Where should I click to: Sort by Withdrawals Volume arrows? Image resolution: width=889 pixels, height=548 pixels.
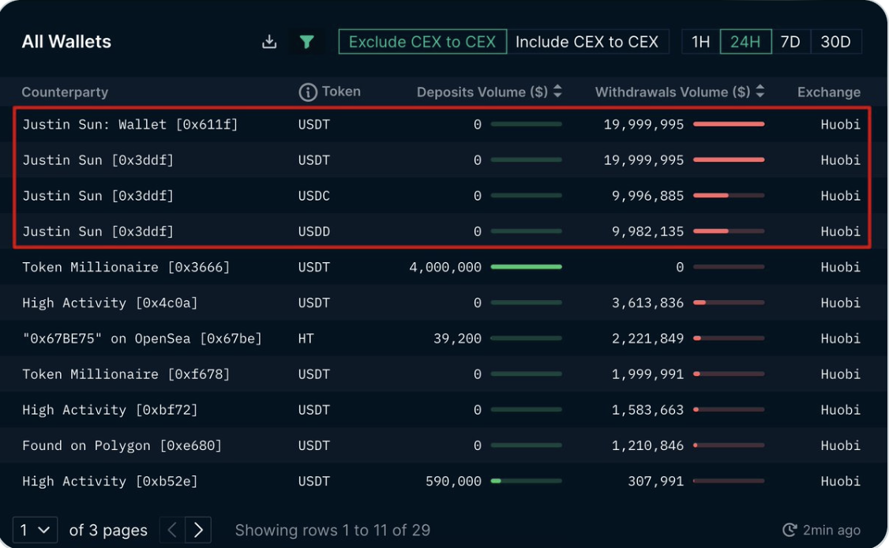[x=760, y=92]
